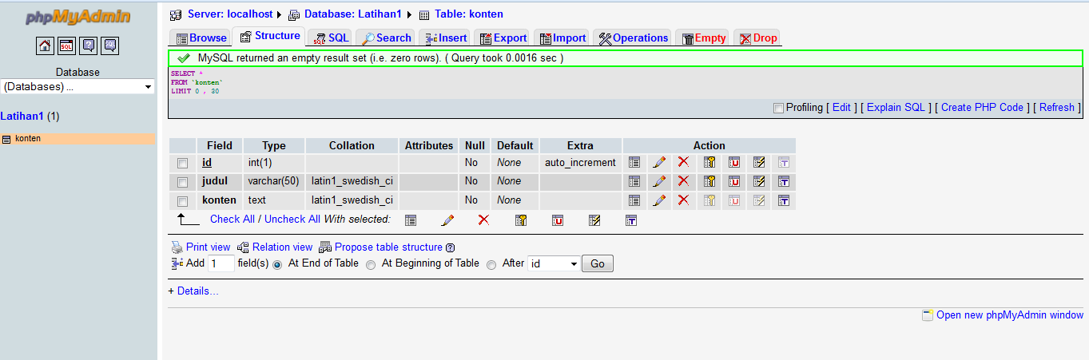Viewport: 1089px width, 360px height.
Task: Expand the Details section
Action: (193, 291)
